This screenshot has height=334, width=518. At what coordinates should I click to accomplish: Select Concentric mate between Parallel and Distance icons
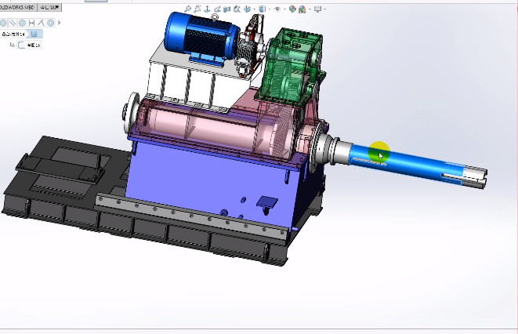[x=22, y=23]
